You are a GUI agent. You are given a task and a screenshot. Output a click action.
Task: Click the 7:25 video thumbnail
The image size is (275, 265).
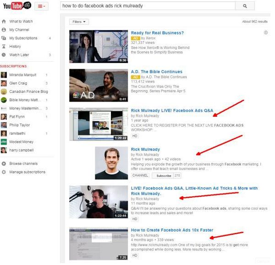pyautogui.click(x=99, y=243)
